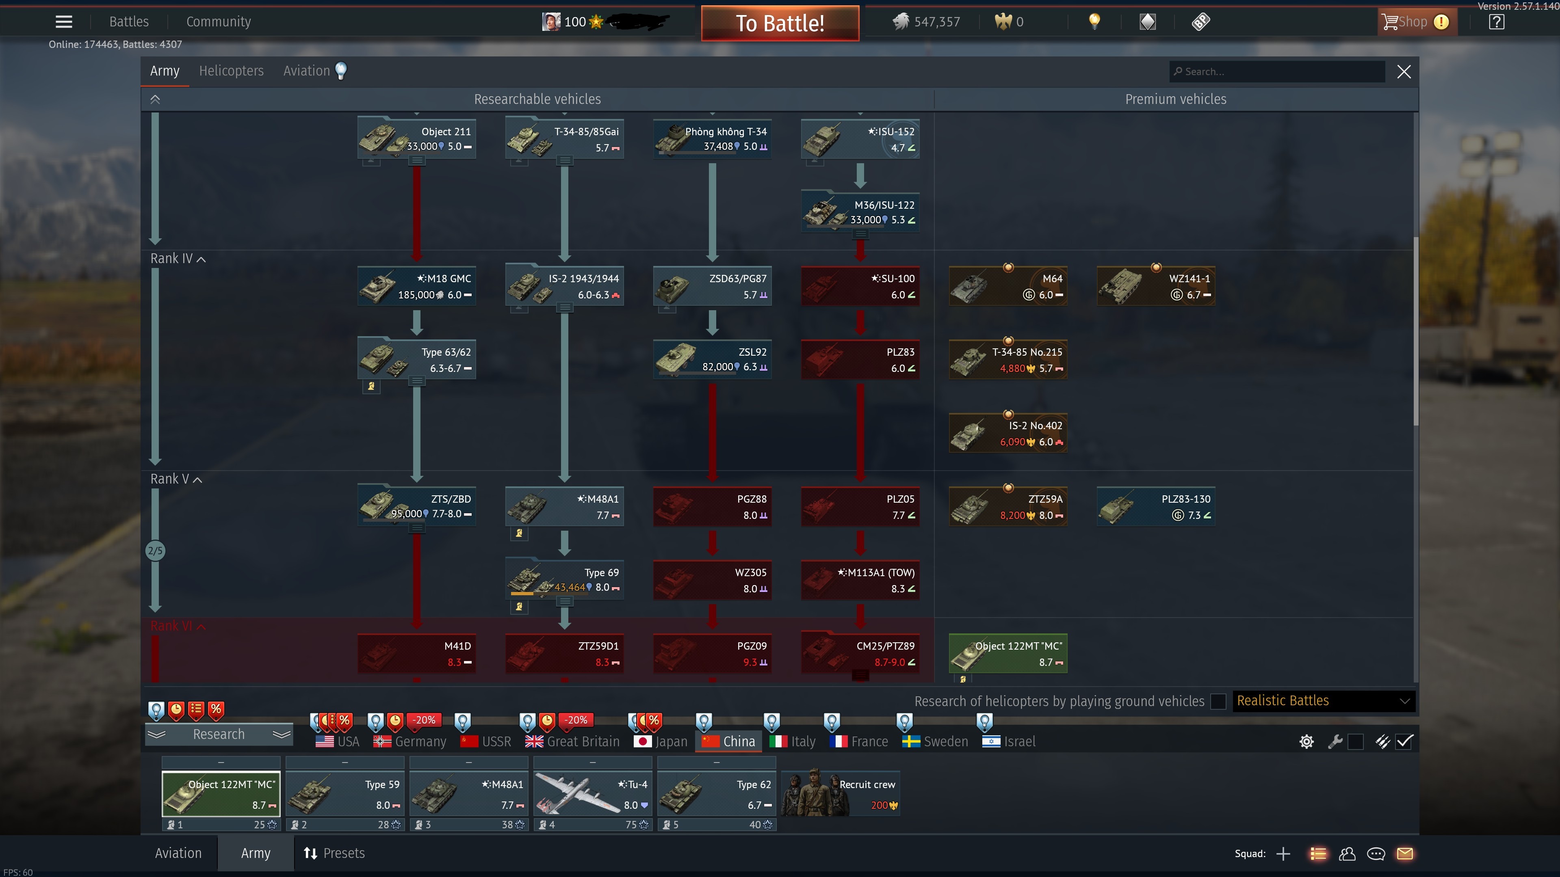
Task: Enable helicopter research by ground vehicles checkbox
Action: click(1218, 702)
